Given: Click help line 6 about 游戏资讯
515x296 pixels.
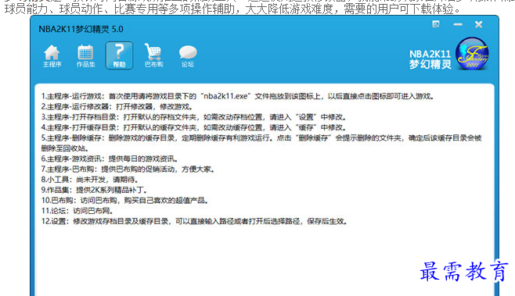Looking at the screenshot, I should coord(110,159).
